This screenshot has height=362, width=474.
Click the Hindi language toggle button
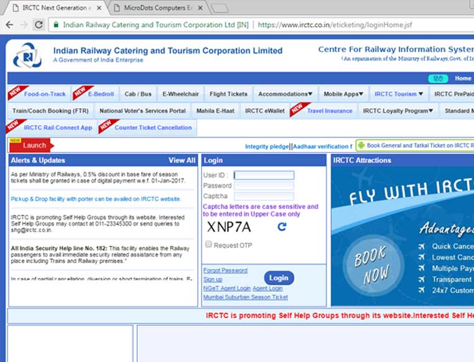(x=438, y=78)
